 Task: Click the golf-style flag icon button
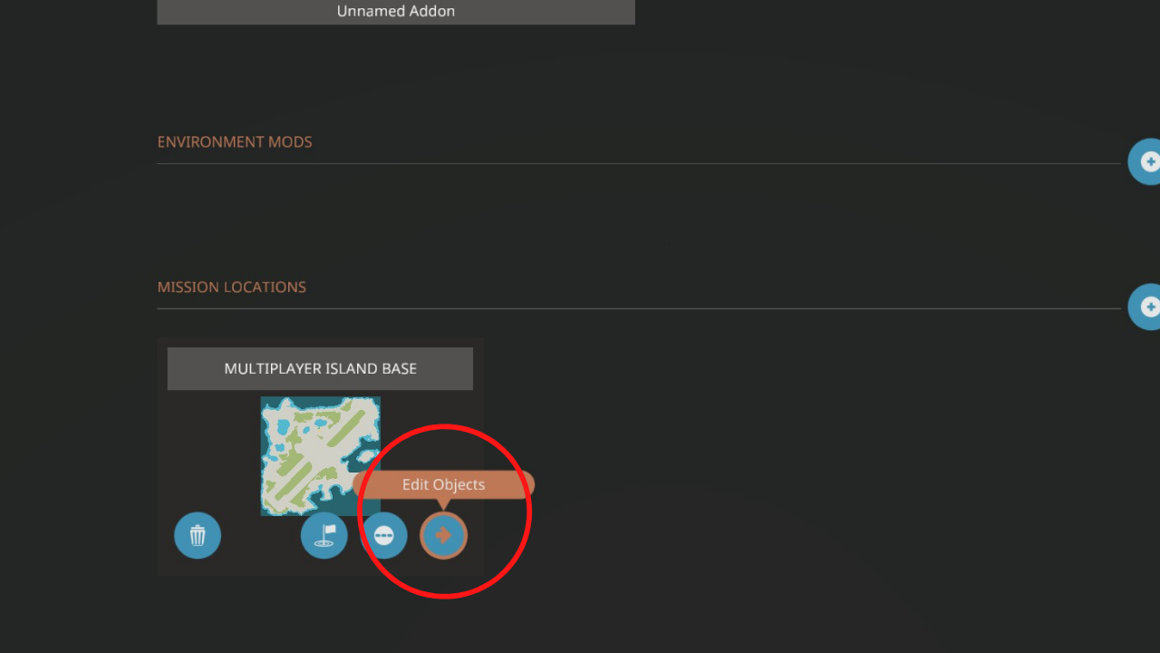pyautogui.click(x=324, y=535)
